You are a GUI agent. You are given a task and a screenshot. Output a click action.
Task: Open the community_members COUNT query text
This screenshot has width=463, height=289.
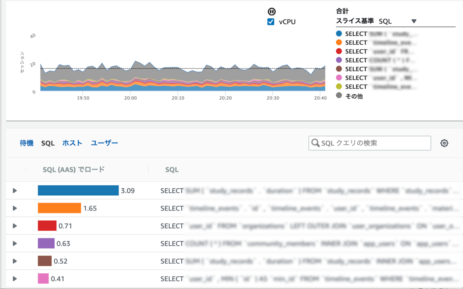310,244
